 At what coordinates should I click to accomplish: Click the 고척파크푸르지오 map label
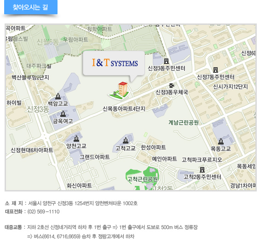click(x=202, y=160)
